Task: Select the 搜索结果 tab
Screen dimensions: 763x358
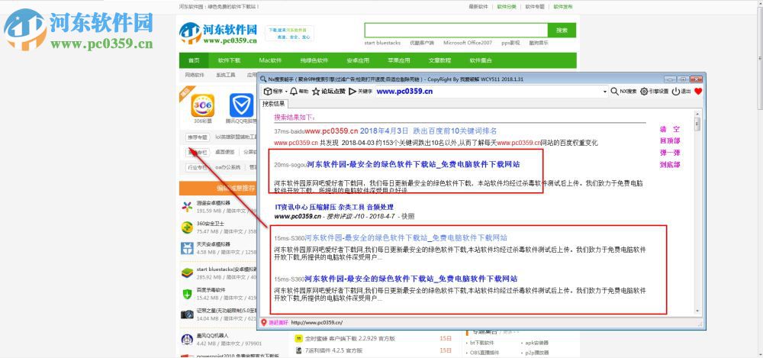Action: coord(275,104)
